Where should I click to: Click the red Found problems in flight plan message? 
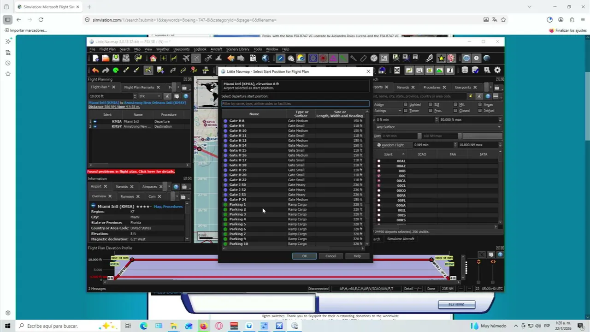tap(131, 172)
